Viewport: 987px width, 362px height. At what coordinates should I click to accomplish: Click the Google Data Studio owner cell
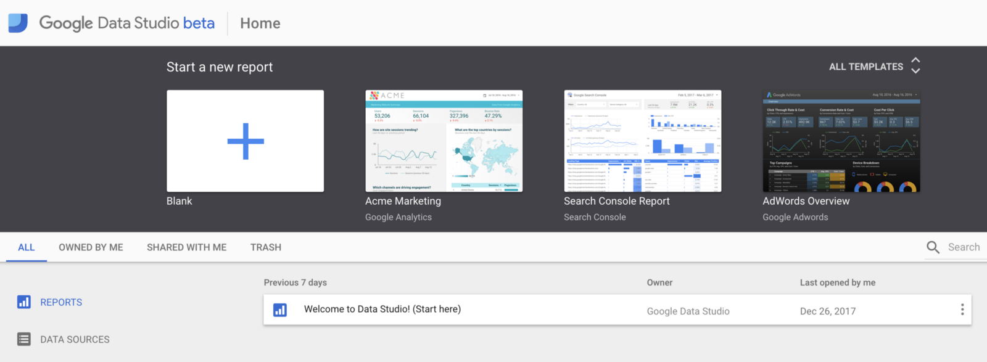coord(688,311)
